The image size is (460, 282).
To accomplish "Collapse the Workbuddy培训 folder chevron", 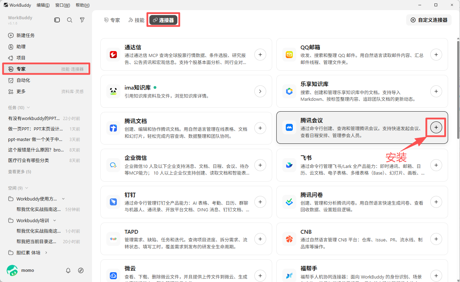I will pos(55,220).
